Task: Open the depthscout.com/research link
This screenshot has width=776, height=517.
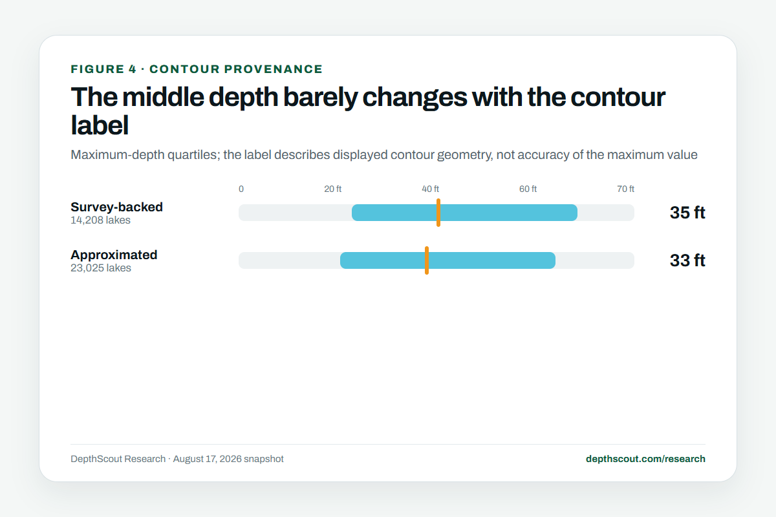Action: (645, 459)
